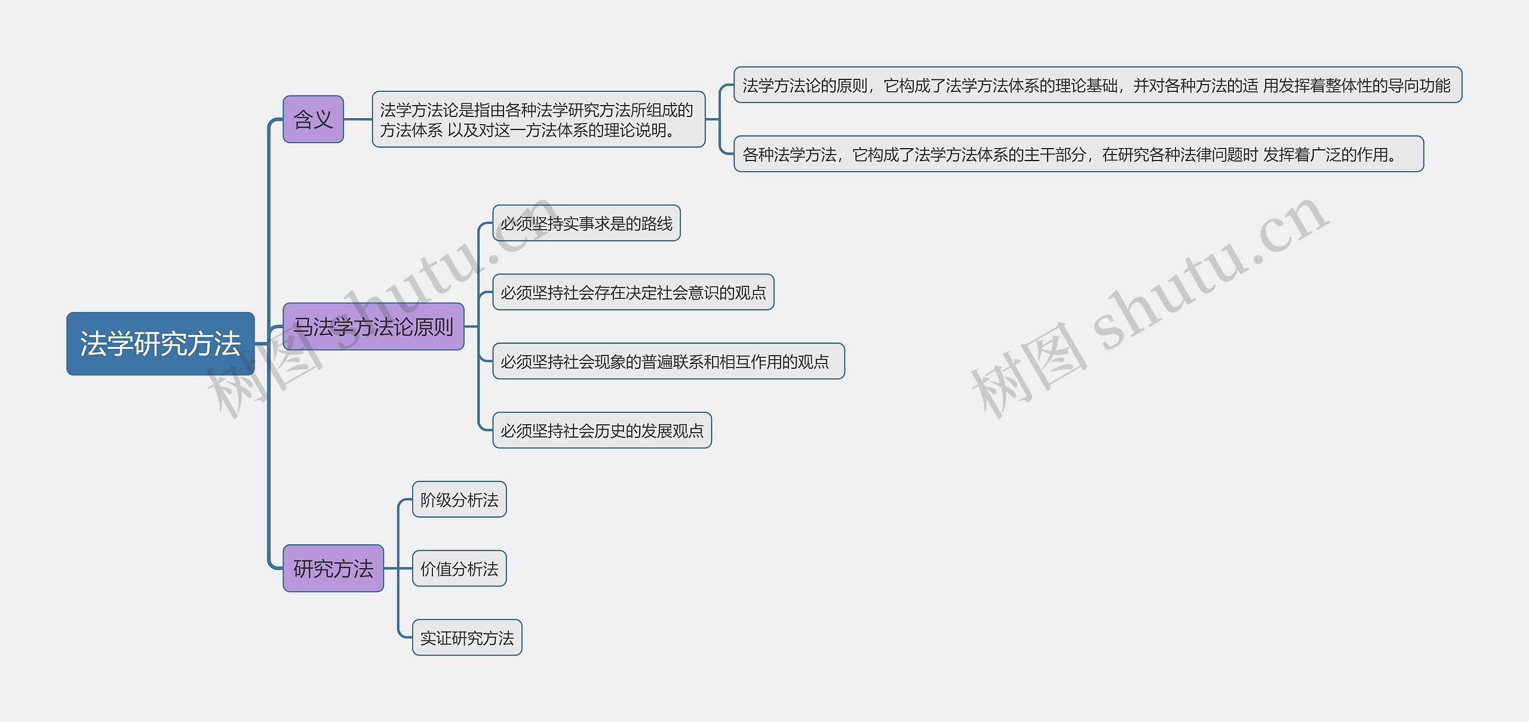Click the 含义 branch node

pos(313,118)
